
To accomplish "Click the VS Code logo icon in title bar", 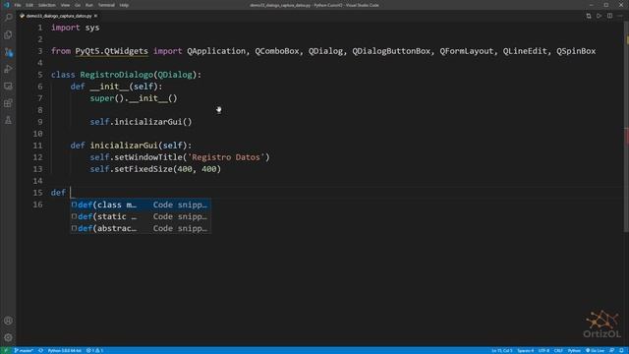I will point(6,5).
